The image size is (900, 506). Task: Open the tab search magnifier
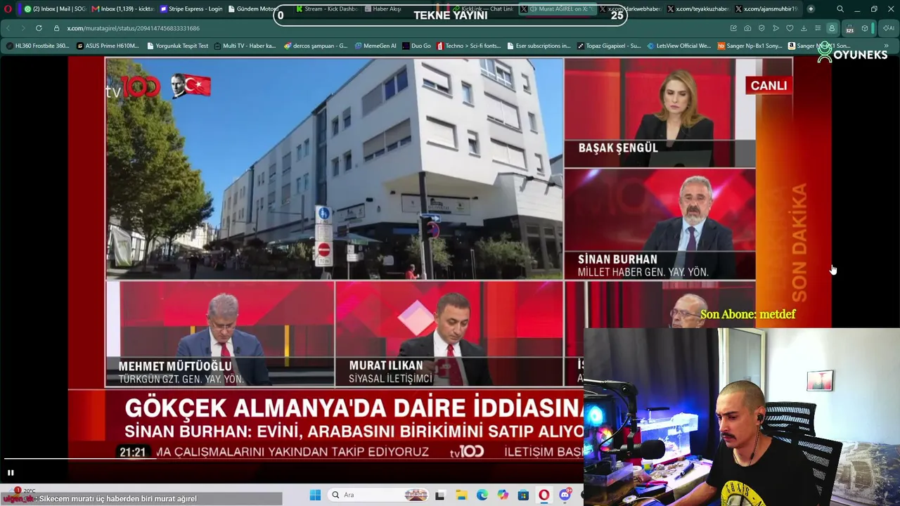(x=840, y=9)
